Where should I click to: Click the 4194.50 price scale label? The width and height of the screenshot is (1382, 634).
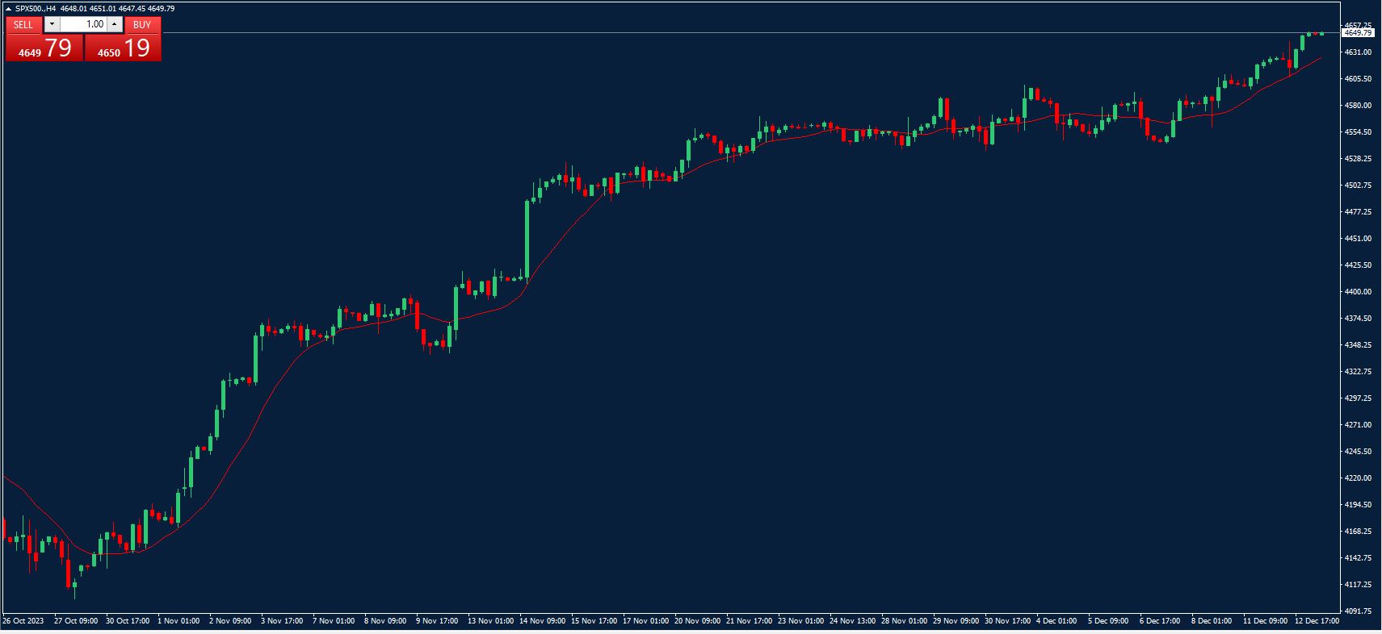point(1358,505)
